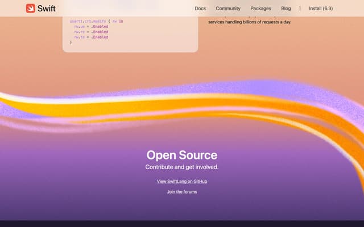Screen dimensions: 364x227
Task: Follow the Join the forums link
Action: (x=182, y=192)
